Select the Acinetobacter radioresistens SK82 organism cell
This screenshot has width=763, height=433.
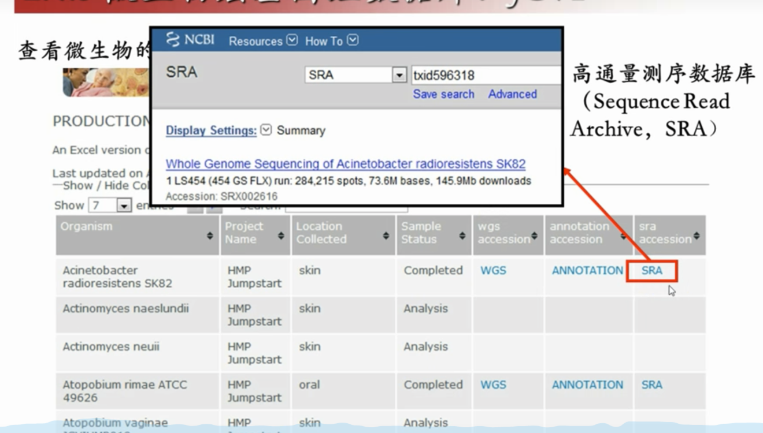click(138, 277)
